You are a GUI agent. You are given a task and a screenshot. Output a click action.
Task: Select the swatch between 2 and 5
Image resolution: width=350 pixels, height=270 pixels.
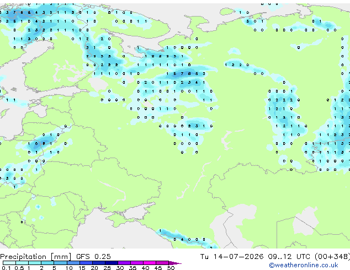point(47,263)
